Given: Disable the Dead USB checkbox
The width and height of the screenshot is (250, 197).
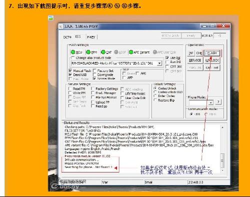Looking at the screenshot, I should point(70,74).
